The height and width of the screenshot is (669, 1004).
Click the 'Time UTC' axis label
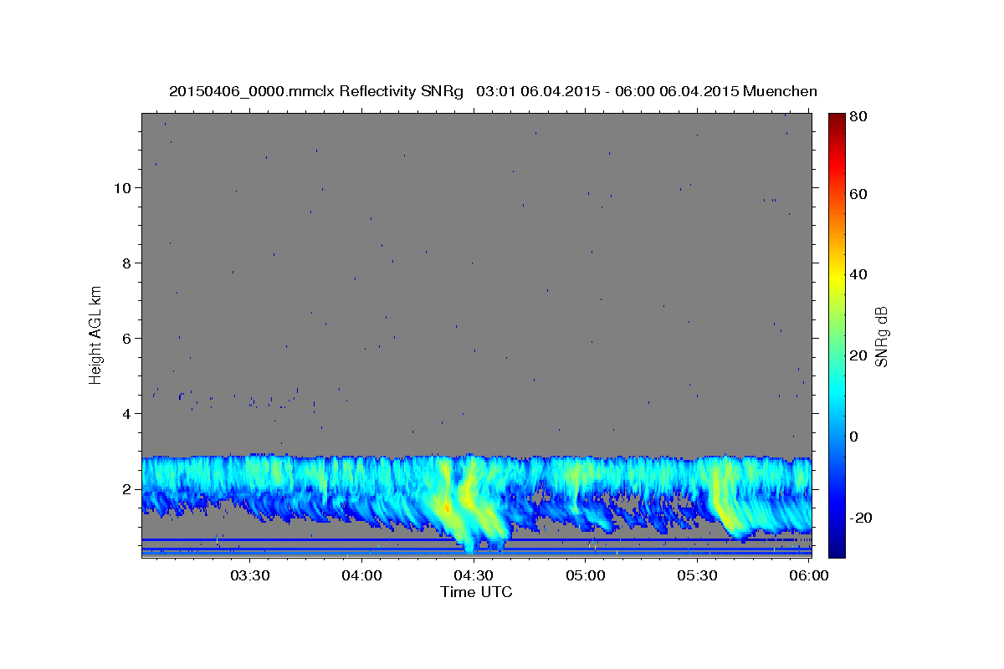[476, 592]
